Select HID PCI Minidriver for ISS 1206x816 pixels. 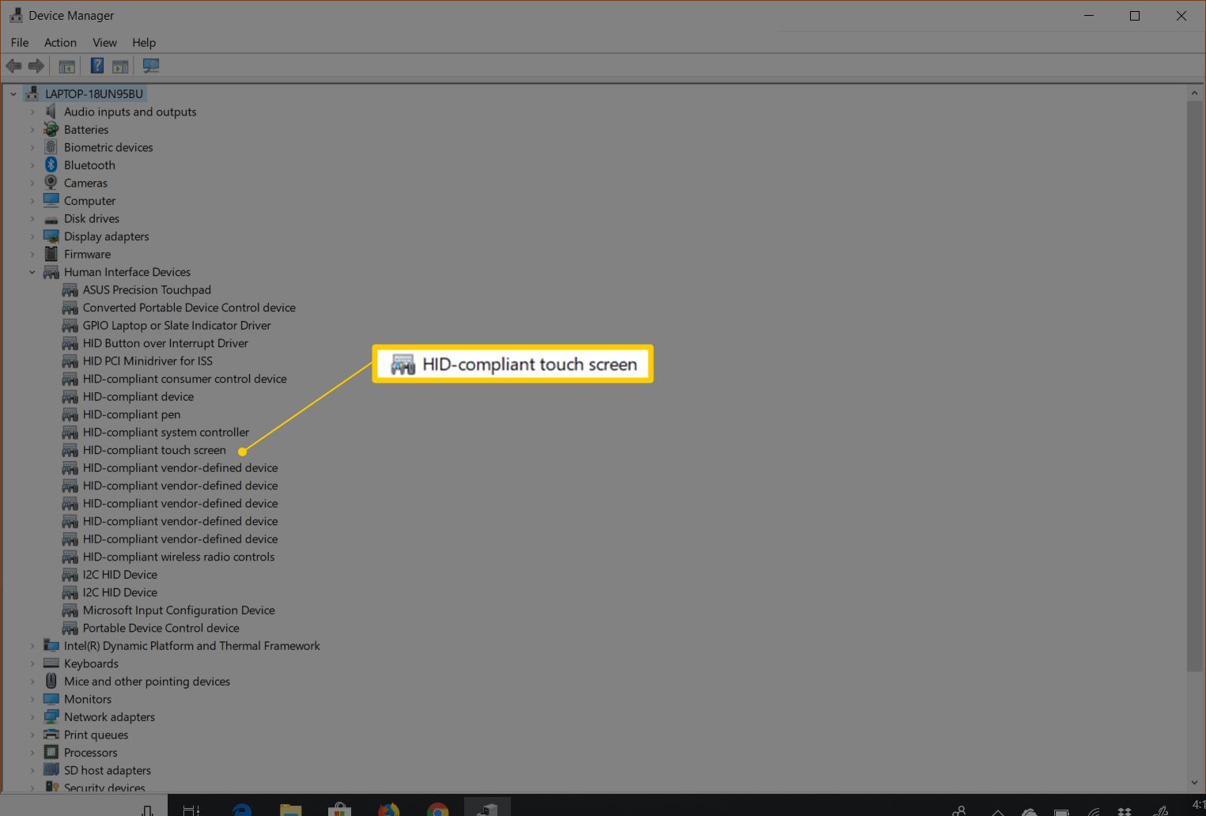(148, 361)
